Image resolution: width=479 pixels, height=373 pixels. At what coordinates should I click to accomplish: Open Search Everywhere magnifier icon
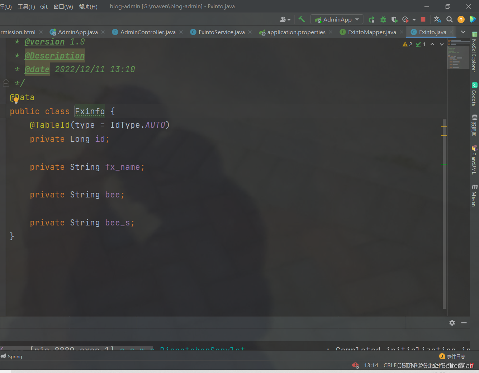point(449,19)
